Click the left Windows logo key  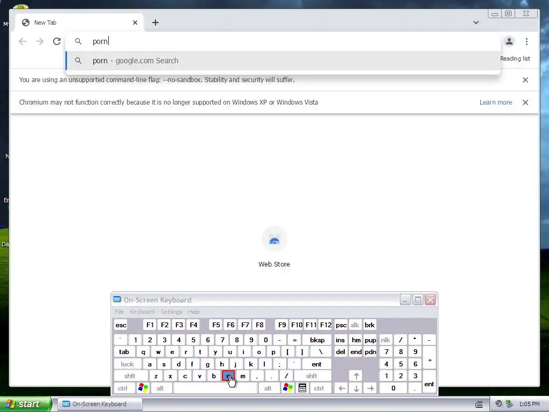(x=143, y=388)
